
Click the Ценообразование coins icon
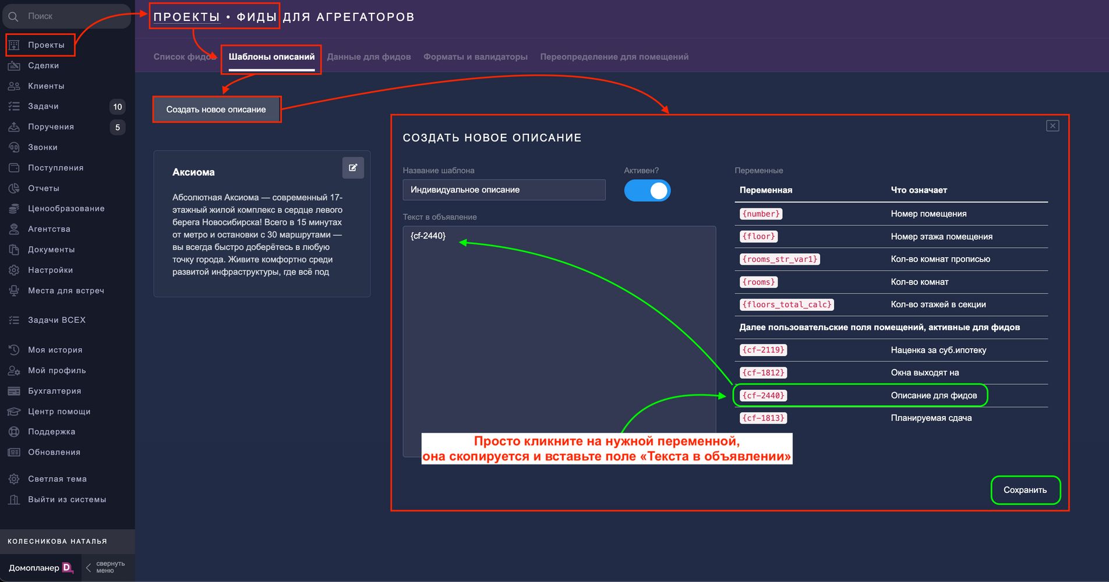tap(14, 208)
